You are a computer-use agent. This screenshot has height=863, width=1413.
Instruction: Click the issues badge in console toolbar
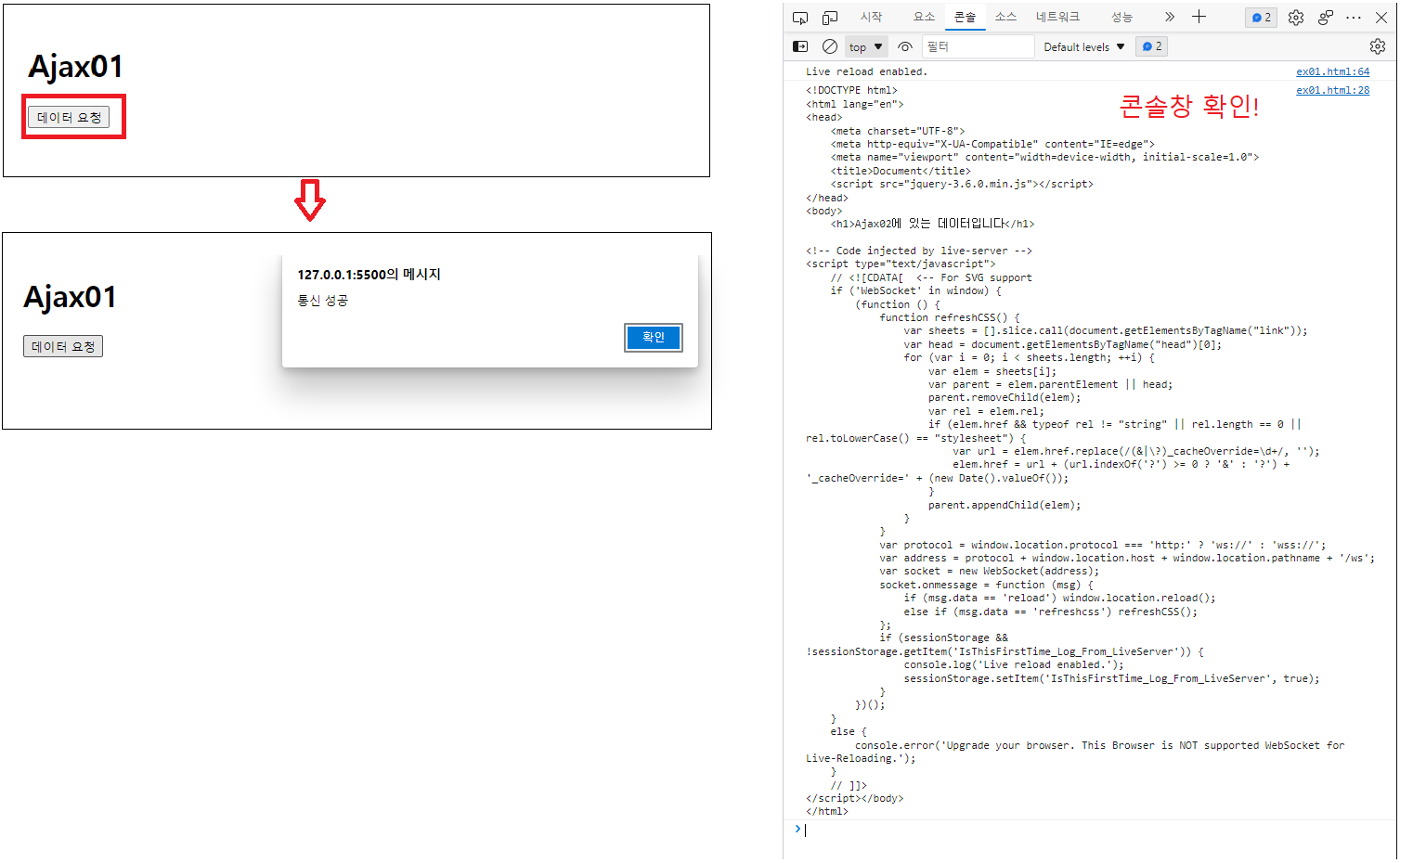coord(1151,46)
